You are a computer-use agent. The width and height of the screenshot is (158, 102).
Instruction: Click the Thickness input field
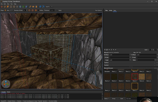click(x=52, y=10)
